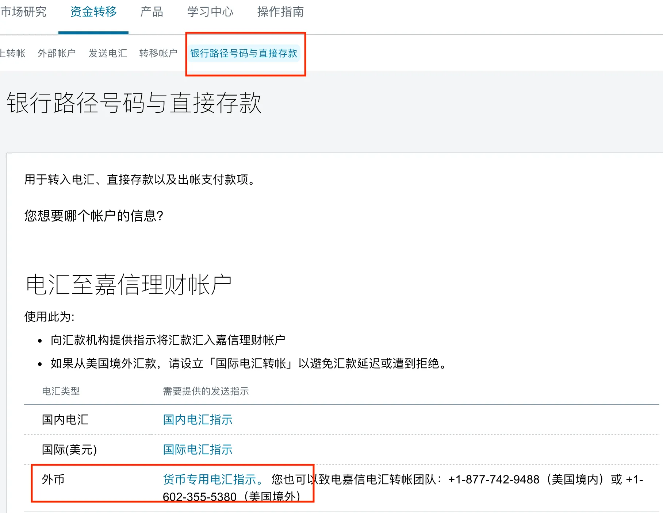This screenshot has width=663, height=513.
Task: Select the 外部帐户 tab
Action: point(57,53)
